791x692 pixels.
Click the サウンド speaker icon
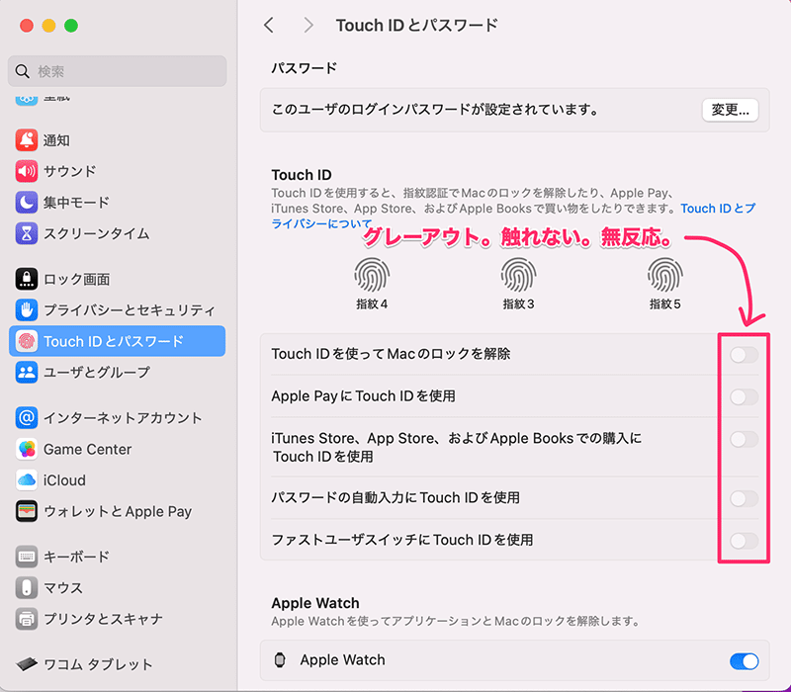[x=27, y=171]
